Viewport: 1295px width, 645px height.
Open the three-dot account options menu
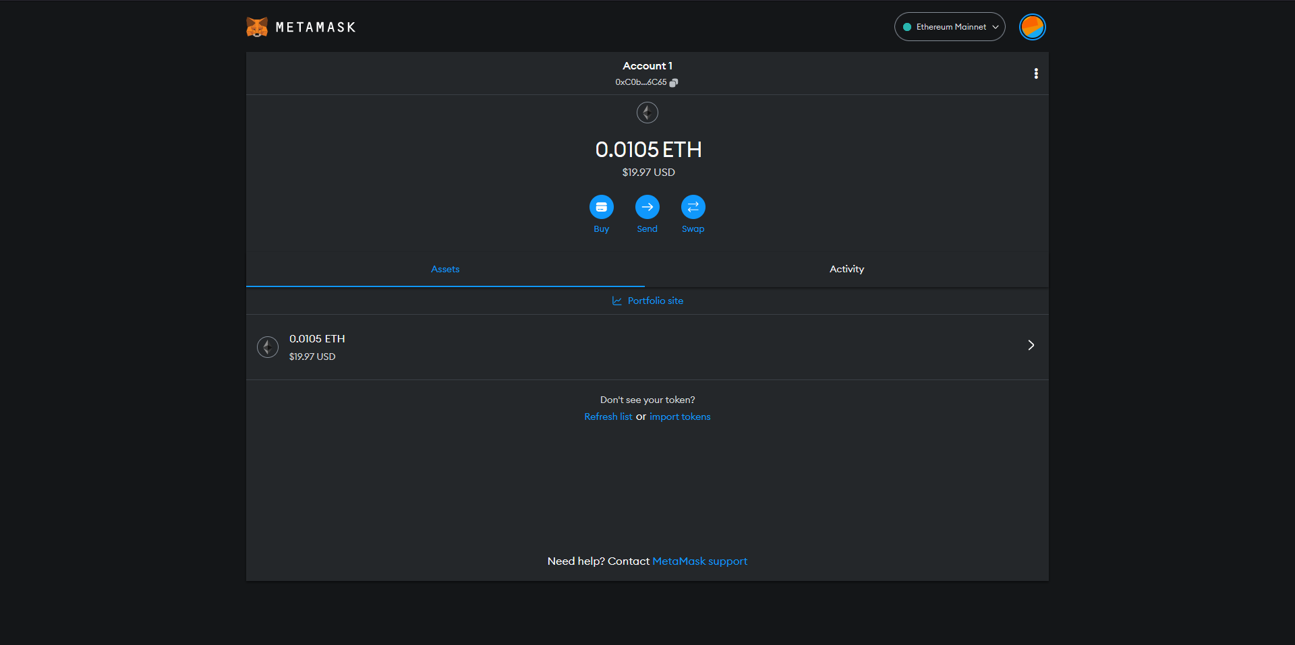point(1036,73)
